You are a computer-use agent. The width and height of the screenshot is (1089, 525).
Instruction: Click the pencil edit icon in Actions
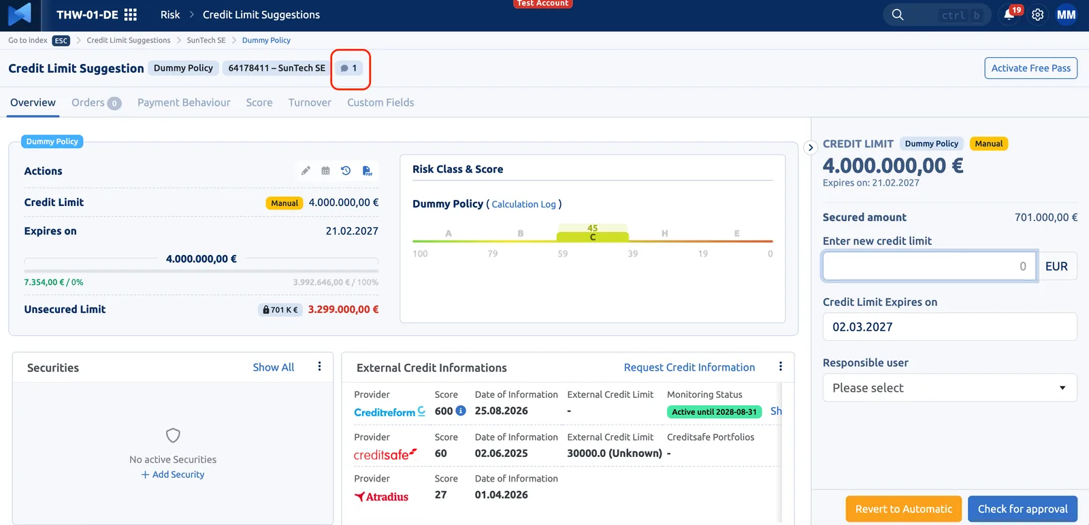click(306, 171)
